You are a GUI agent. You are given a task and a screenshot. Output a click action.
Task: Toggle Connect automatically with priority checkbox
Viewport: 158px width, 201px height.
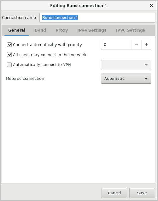[9, 45]
